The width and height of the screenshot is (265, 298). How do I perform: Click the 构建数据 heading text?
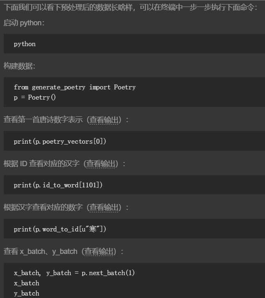pyautogui.click(x=19, y=66)
